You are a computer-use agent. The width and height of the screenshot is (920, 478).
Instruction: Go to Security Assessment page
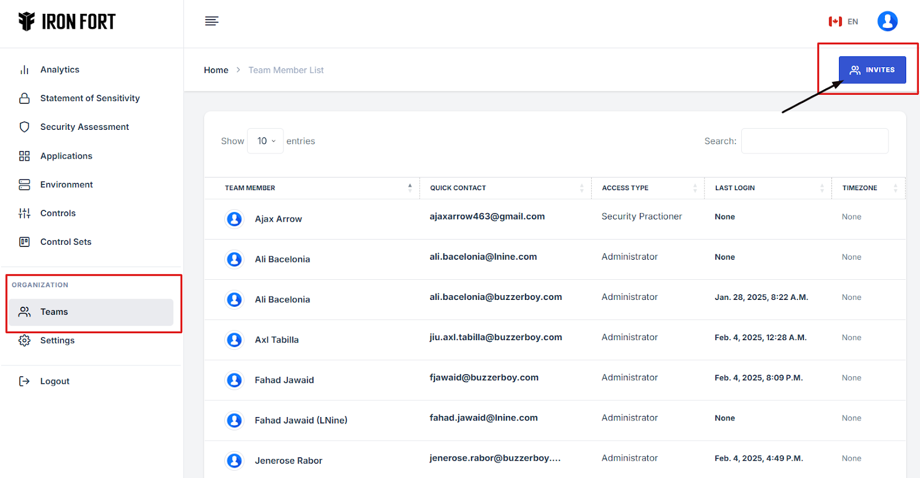[x=85, y=127]
